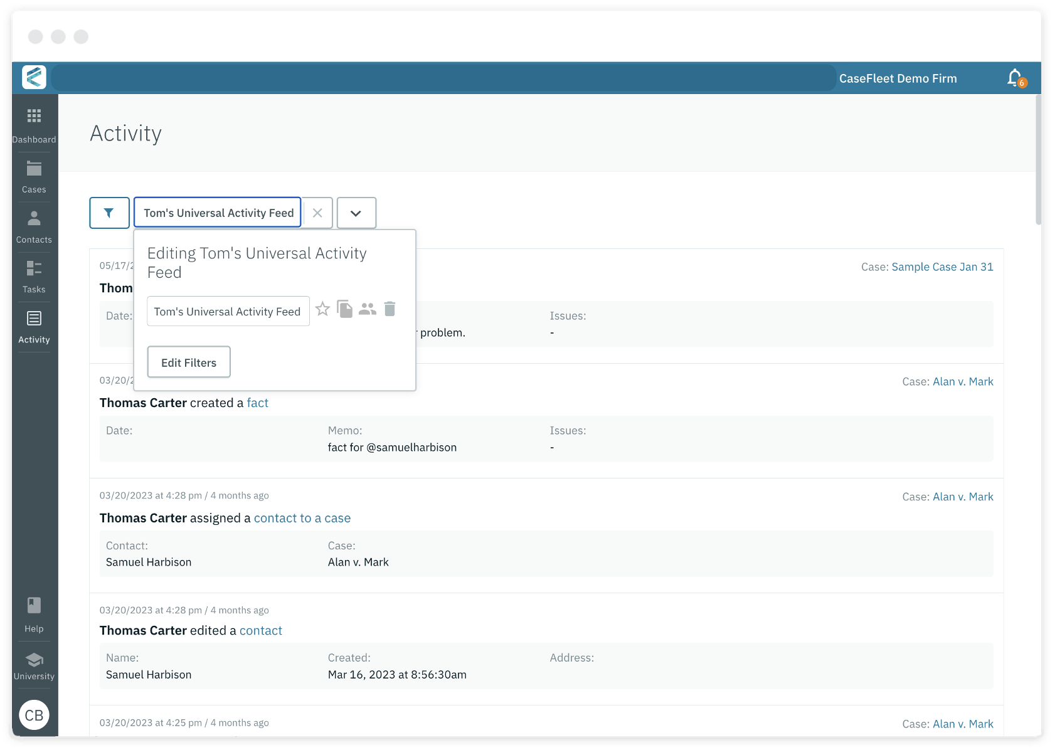The height and width of the screenshot is (750, 1055).
Task: Open the Dashboard from the sidebar
Action: tap(34, 124)
